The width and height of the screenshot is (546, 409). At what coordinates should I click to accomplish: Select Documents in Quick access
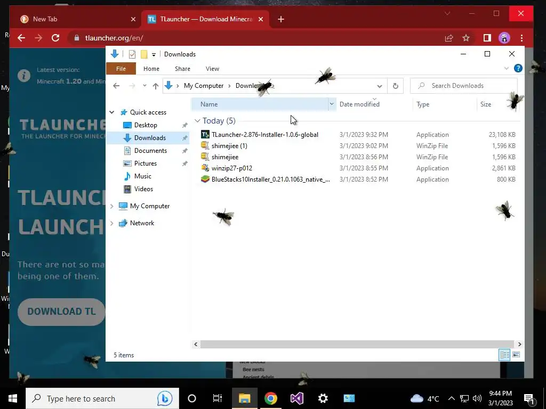click(x=150, y=151)
